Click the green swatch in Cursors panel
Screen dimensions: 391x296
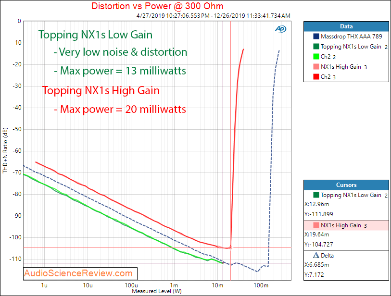coord(316,195)
